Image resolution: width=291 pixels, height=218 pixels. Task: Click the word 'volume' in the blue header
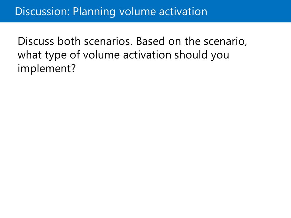[137, 12]
